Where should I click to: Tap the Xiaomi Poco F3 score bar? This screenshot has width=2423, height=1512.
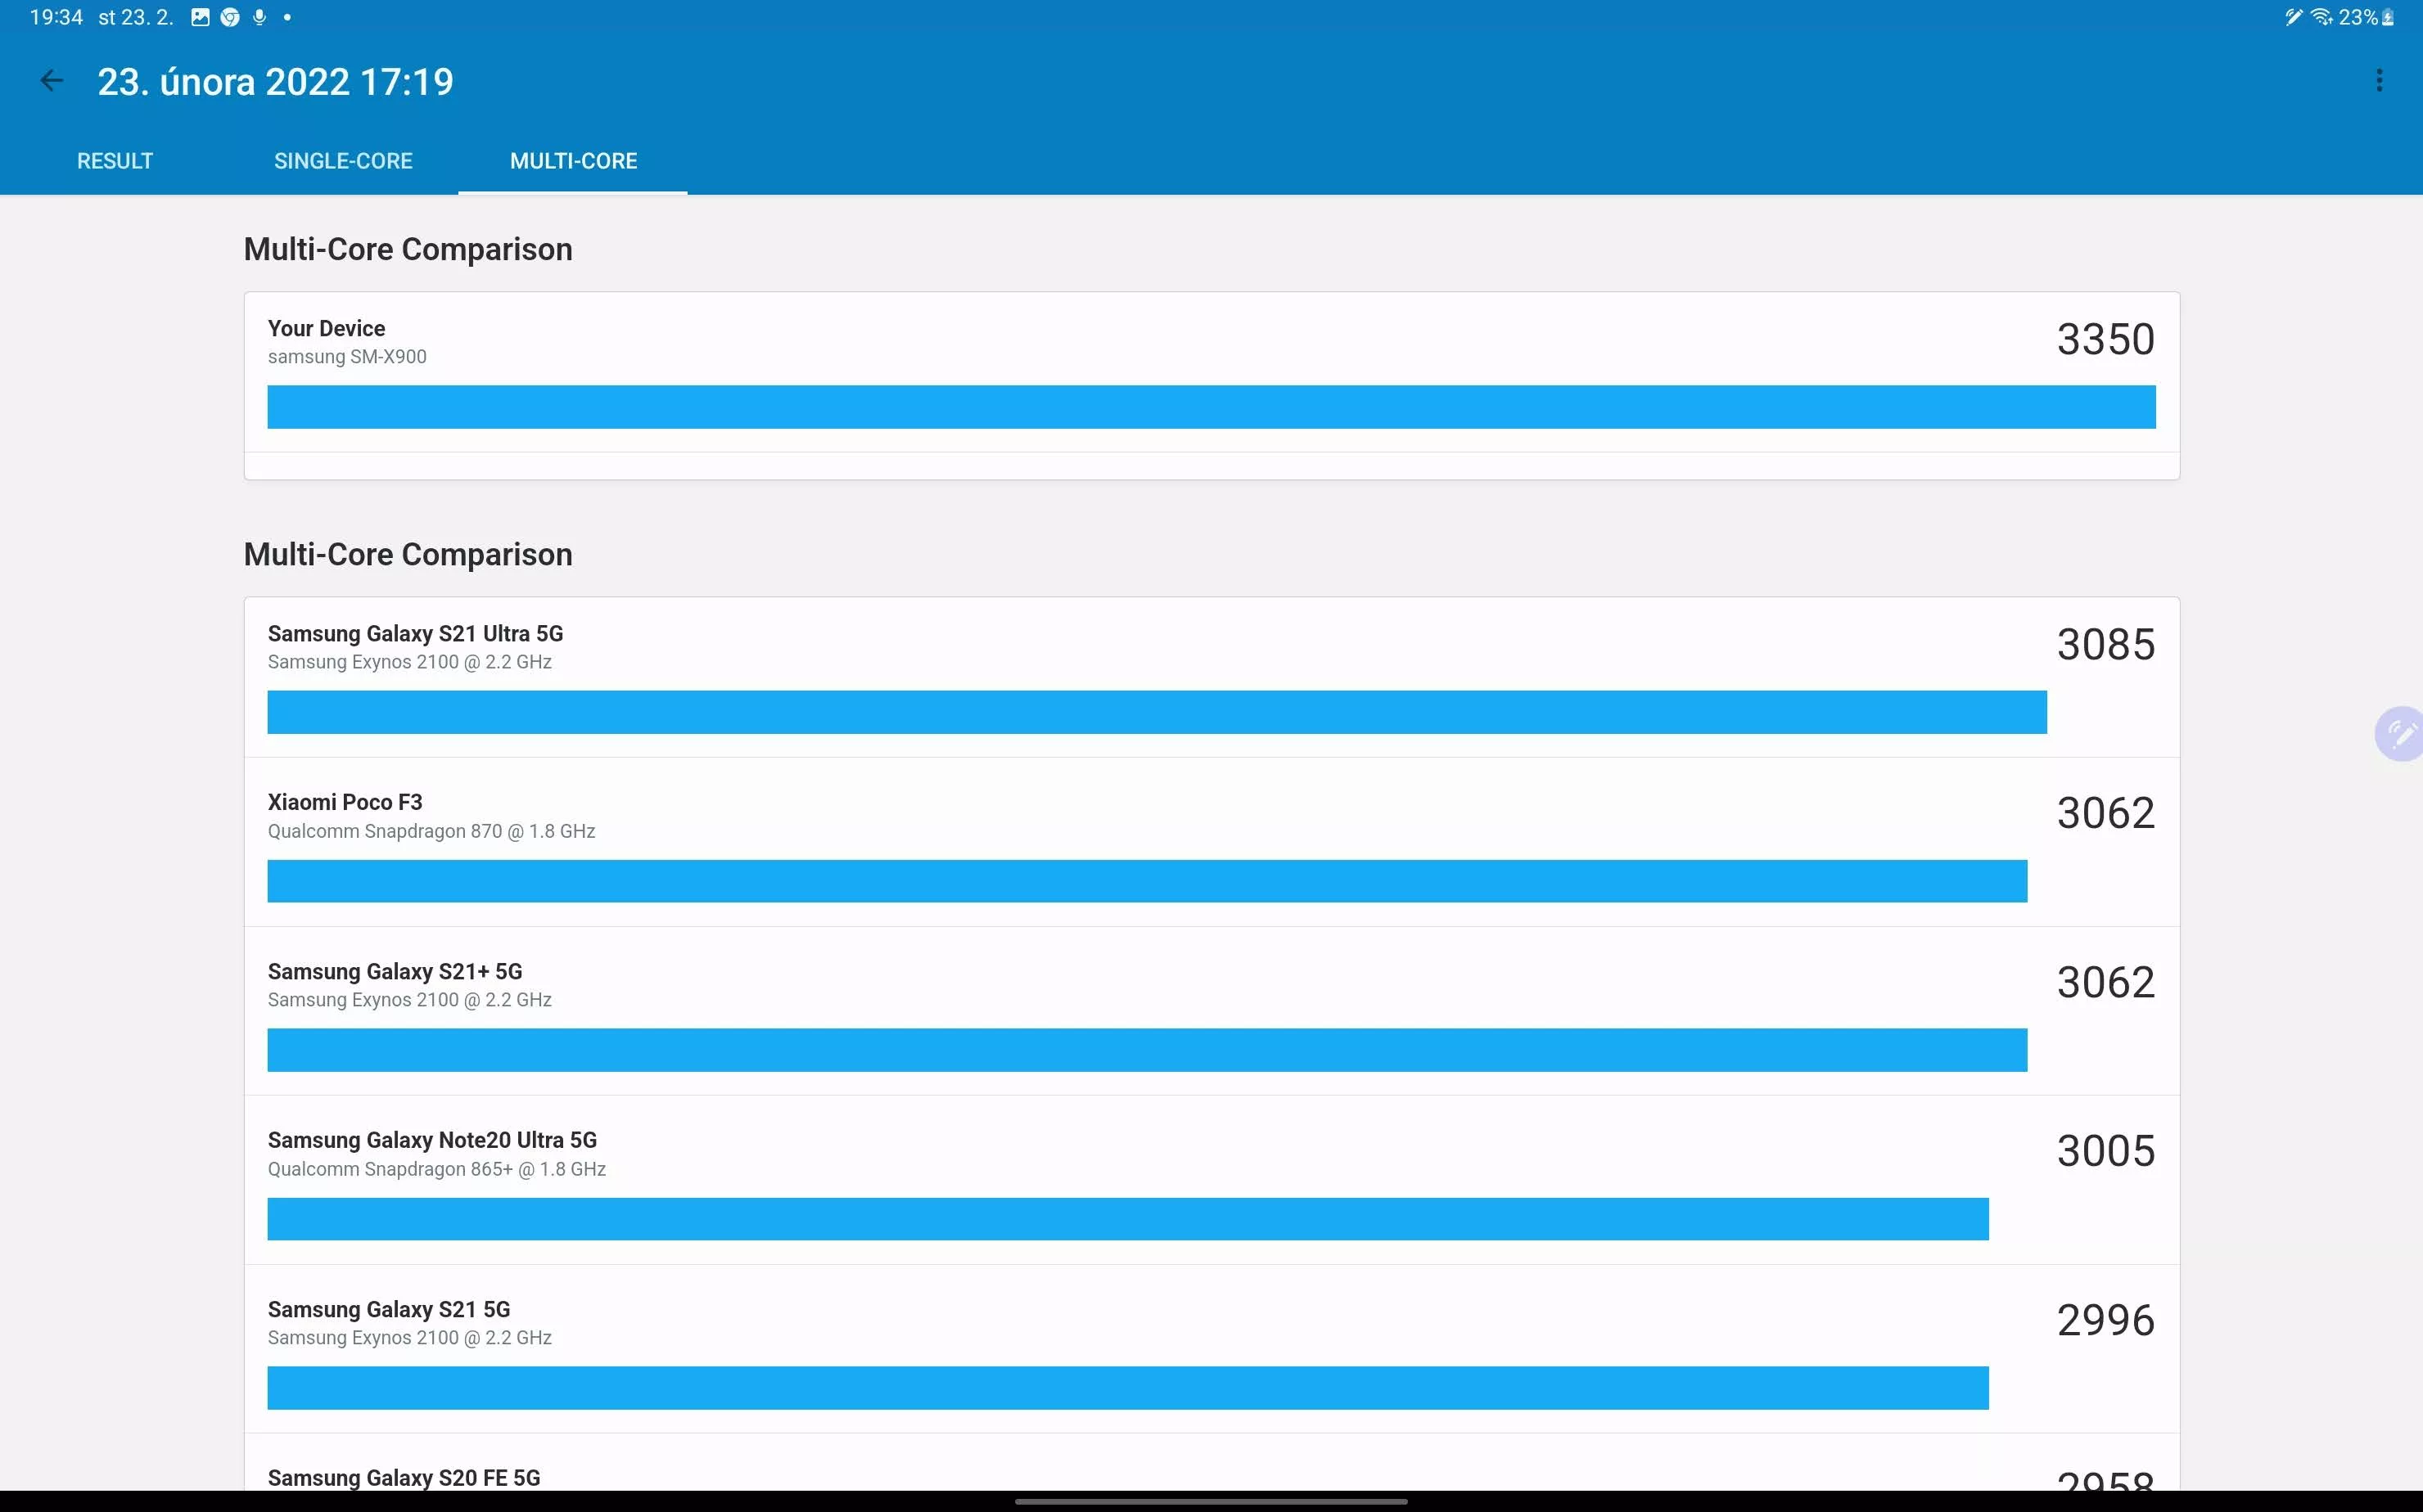point(1147,881)
